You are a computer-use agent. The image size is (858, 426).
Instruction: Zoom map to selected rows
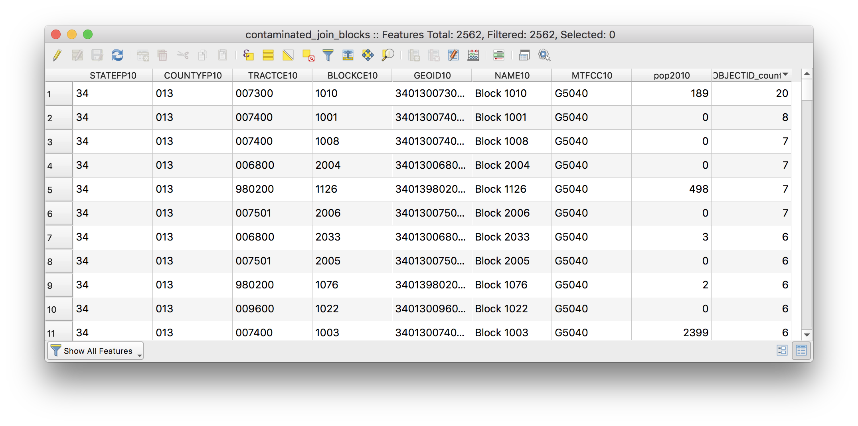(387, 55)
